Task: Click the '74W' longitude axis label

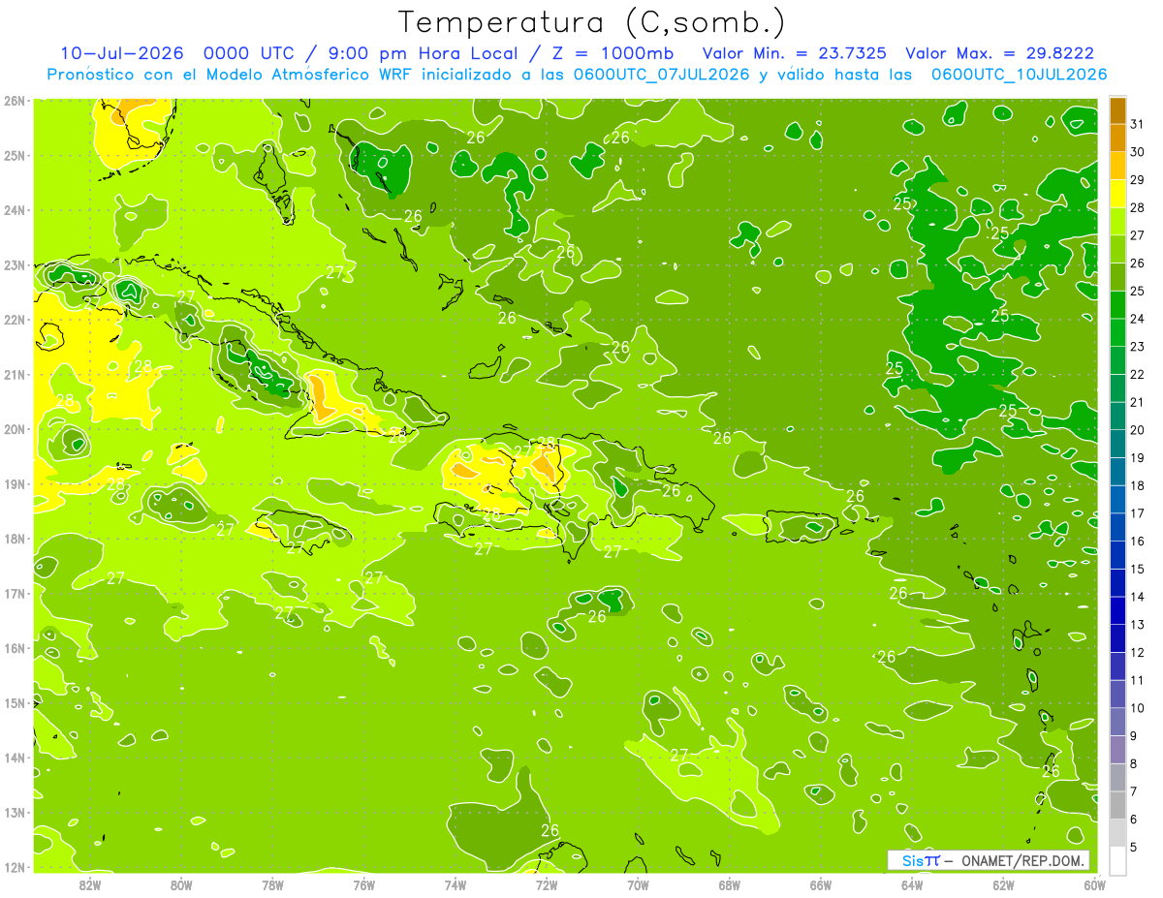Action: tap(456, 884)
